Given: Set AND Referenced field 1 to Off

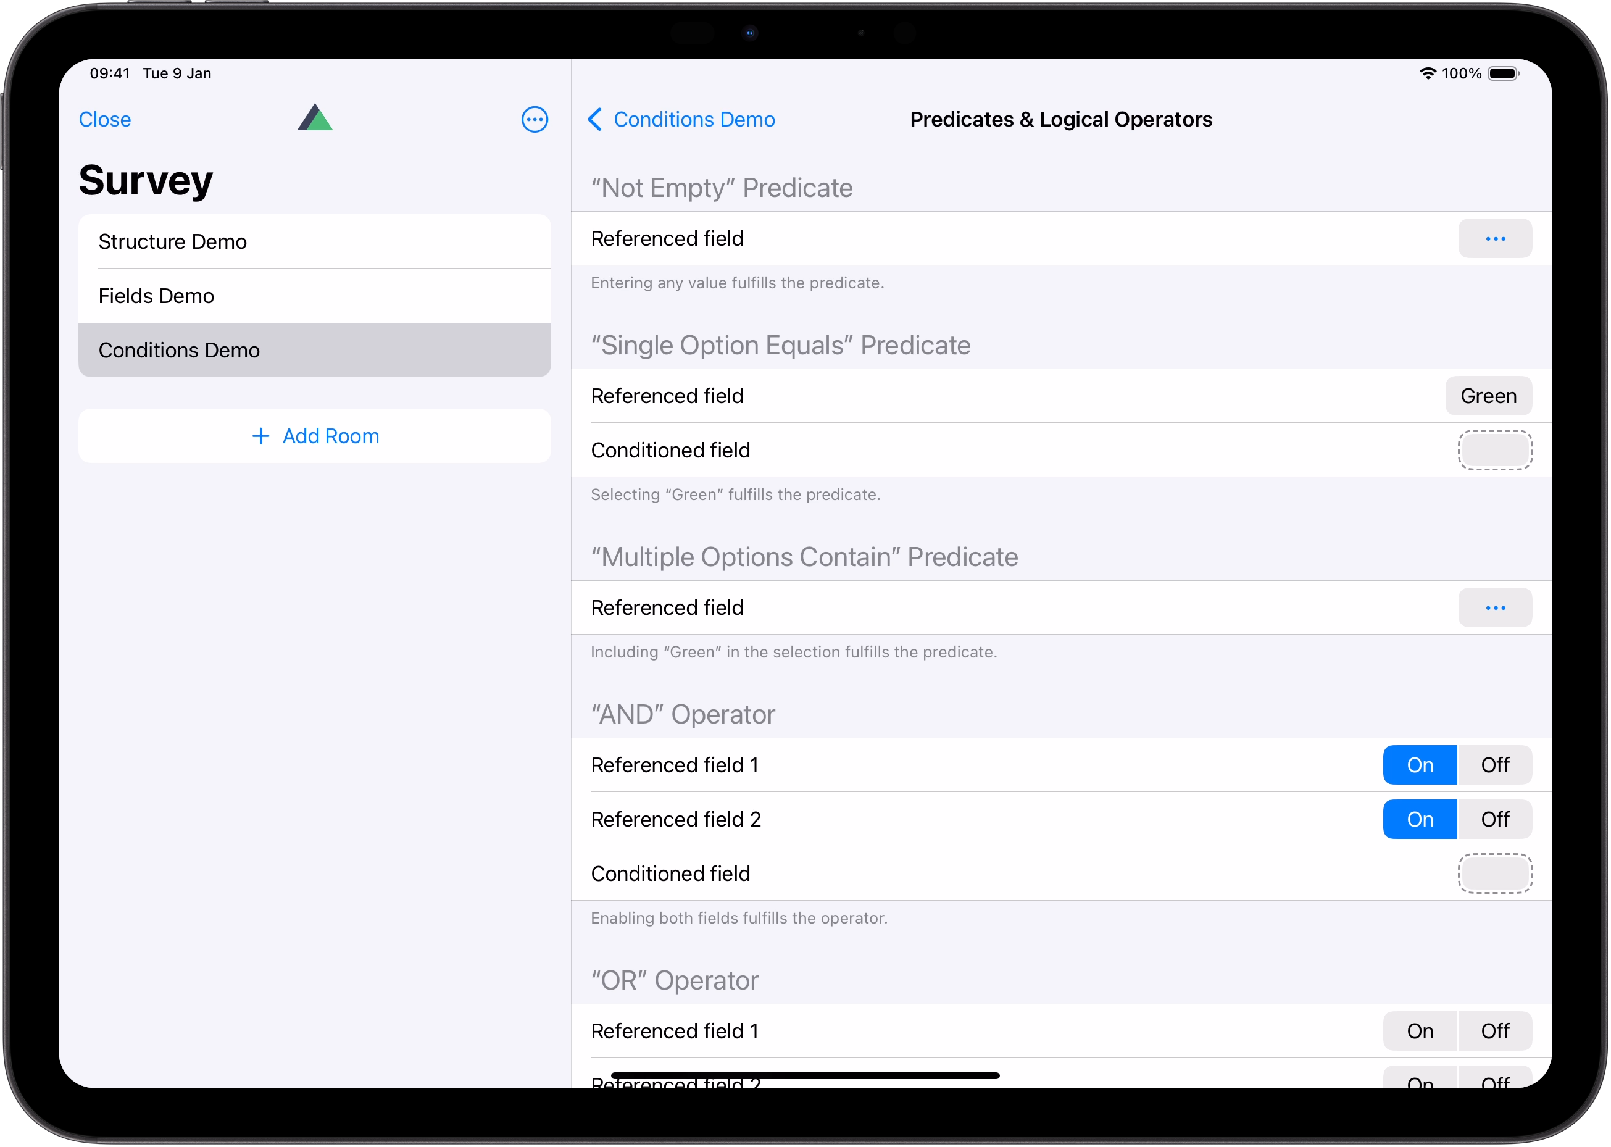Looking at the screenshot, I should pyautogui.click(x=1494, y=765).
